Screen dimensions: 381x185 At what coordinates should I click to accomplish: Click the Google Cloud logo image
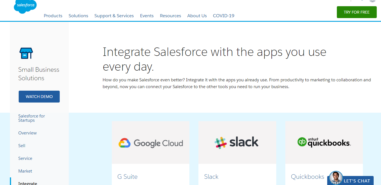(151, 143)
